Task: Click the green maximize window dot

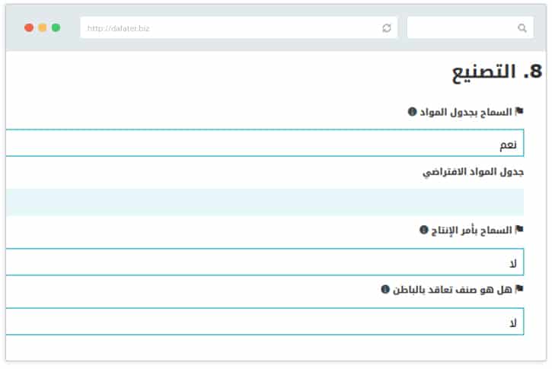Action: 56,27
